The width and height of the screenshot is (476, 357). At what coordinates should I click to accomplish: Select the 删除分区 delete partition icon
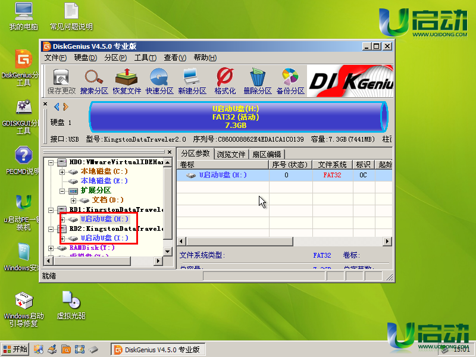(257, 81)
